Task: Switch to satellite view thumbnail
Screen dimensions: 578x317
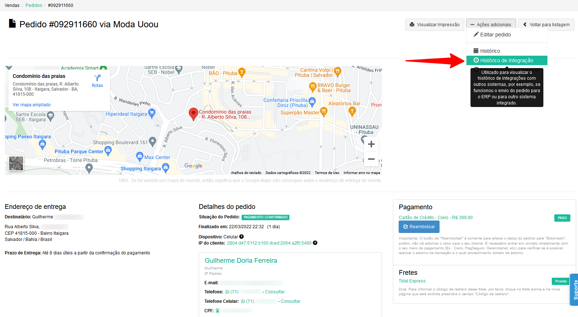Action: [16, 164]
